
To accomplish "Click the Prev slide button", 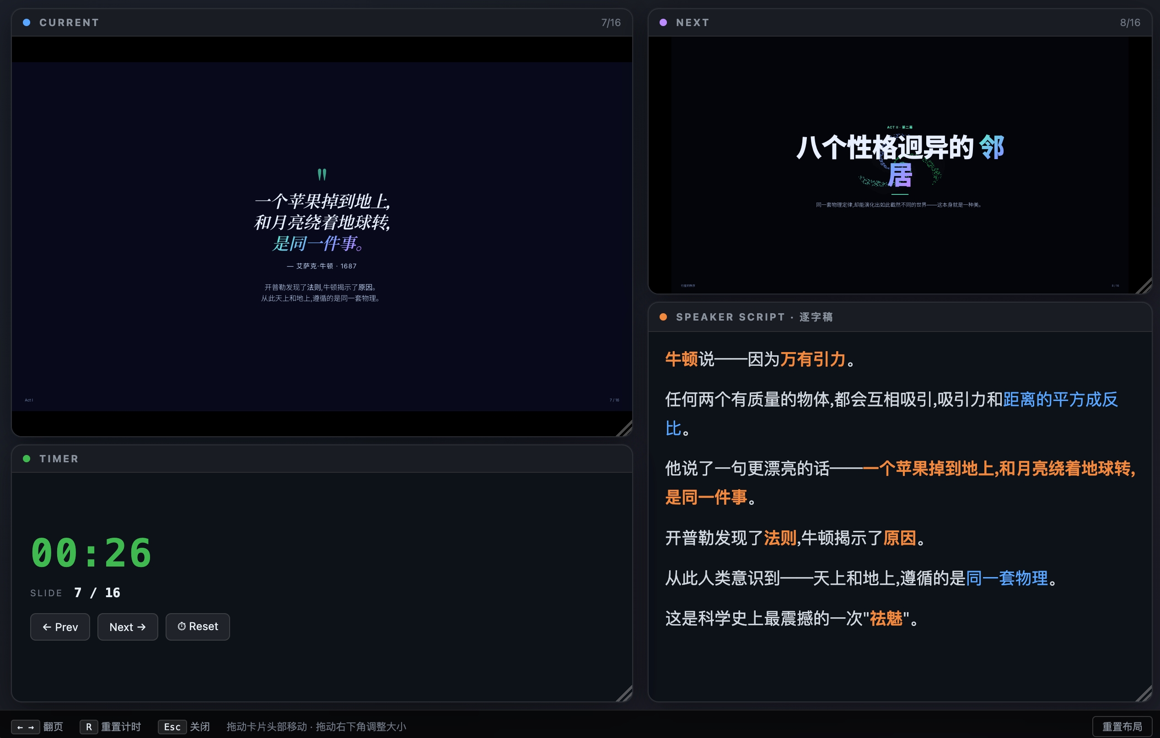I will click(60, 627).
